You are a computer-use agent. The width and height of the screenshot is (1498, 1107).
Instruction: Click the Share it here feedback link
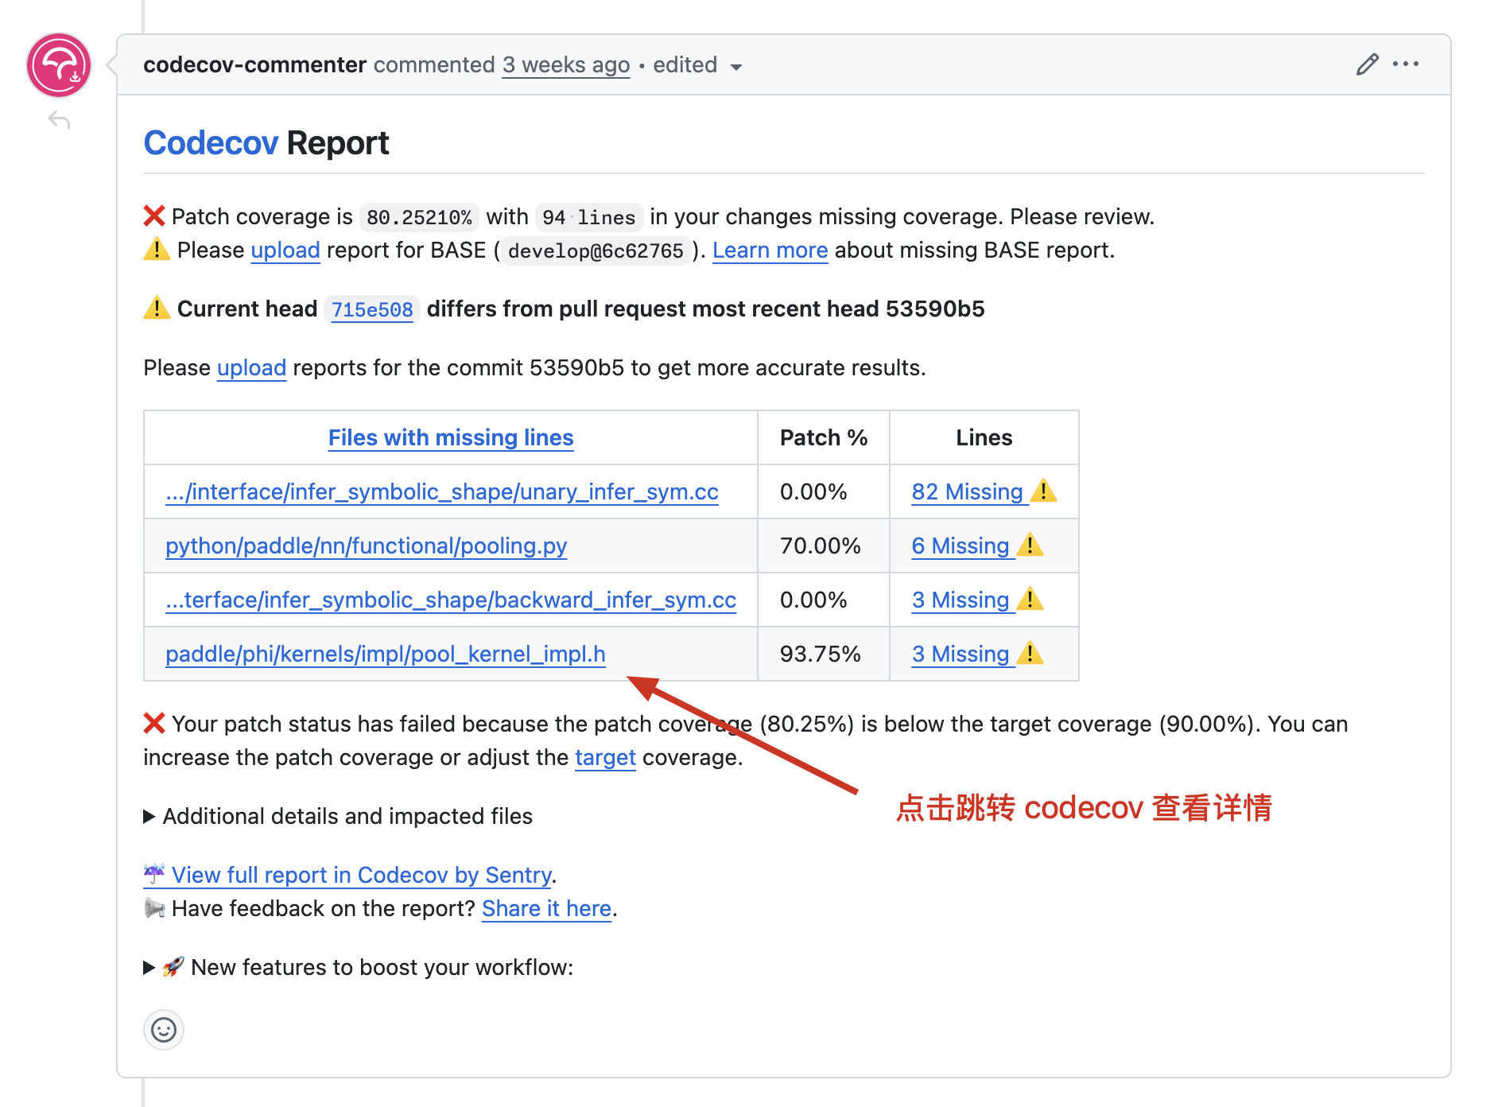coord(546,908)
